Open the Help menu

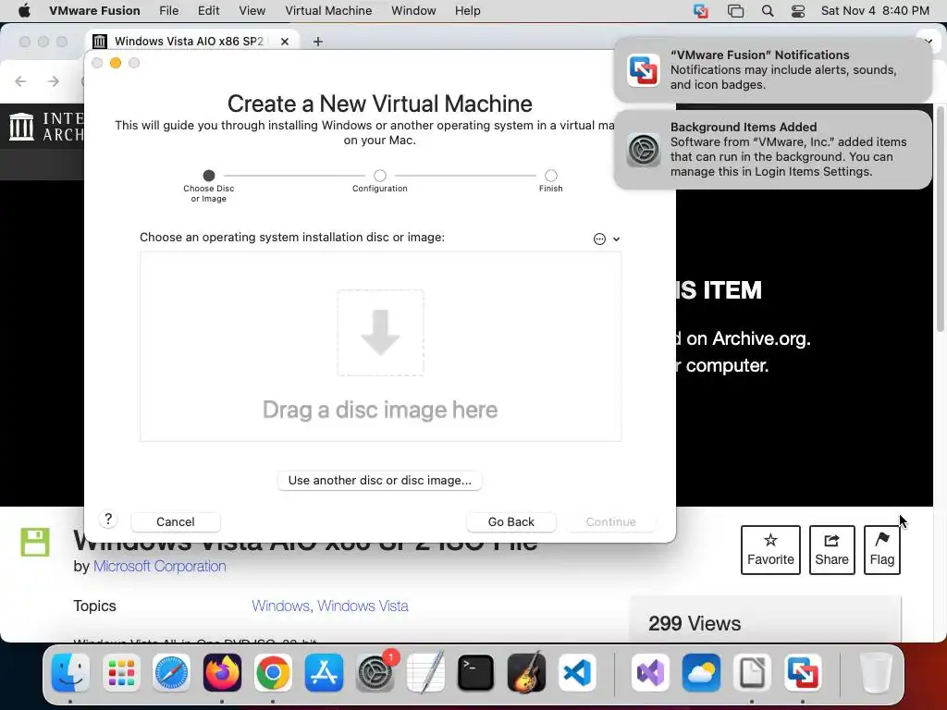point(467,11)
